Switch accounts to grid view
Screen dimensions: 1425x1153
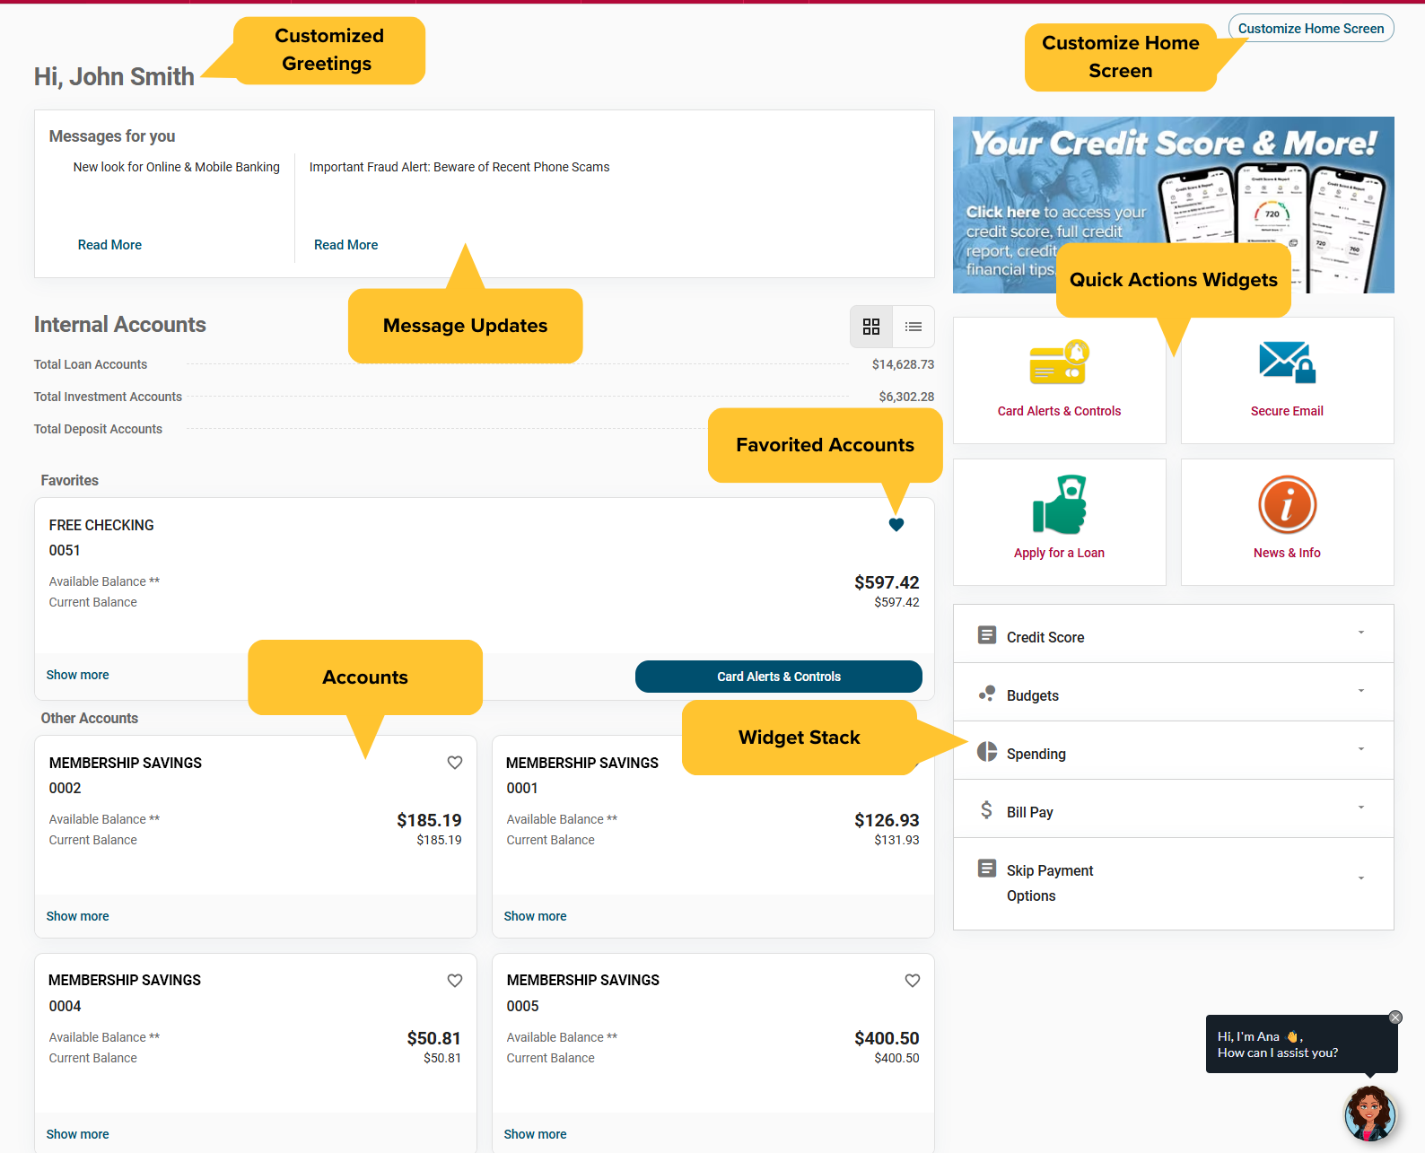[871, 327]
